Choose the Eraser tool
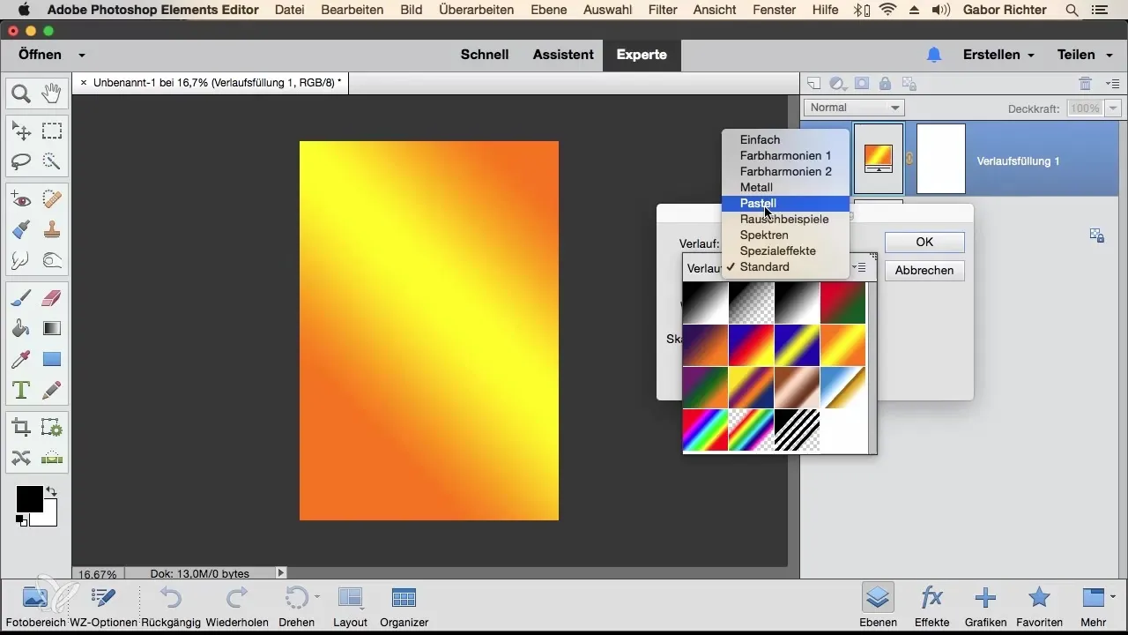Screen dimensions: 1128x635 [x=52, y=298]
